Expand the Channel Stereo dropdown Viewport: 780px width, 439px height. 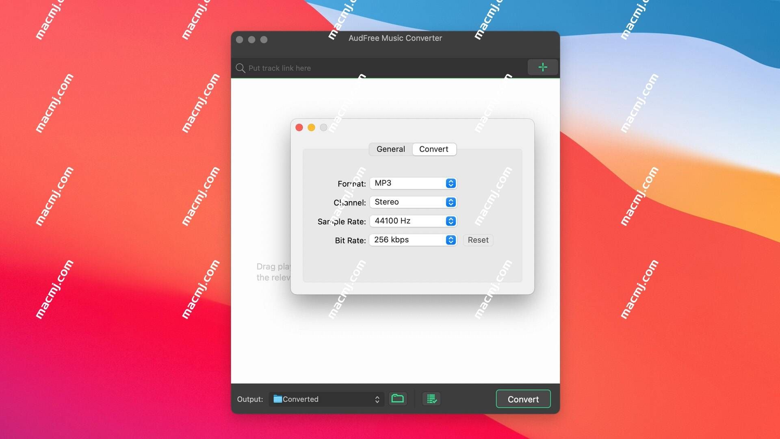[451, 202]
